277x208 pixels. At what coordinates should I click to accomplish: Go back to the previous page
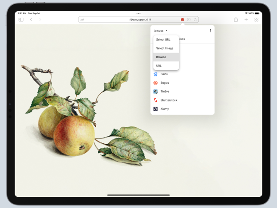click(31, 19)
